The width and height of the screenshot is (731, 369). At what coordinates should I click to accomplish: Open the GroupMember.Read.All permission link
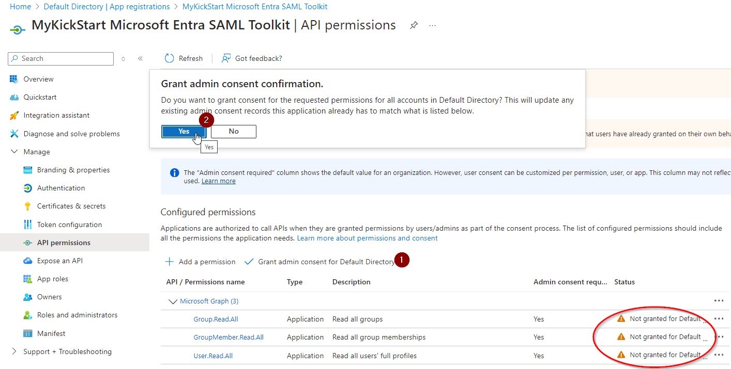[x=229, y=338]
